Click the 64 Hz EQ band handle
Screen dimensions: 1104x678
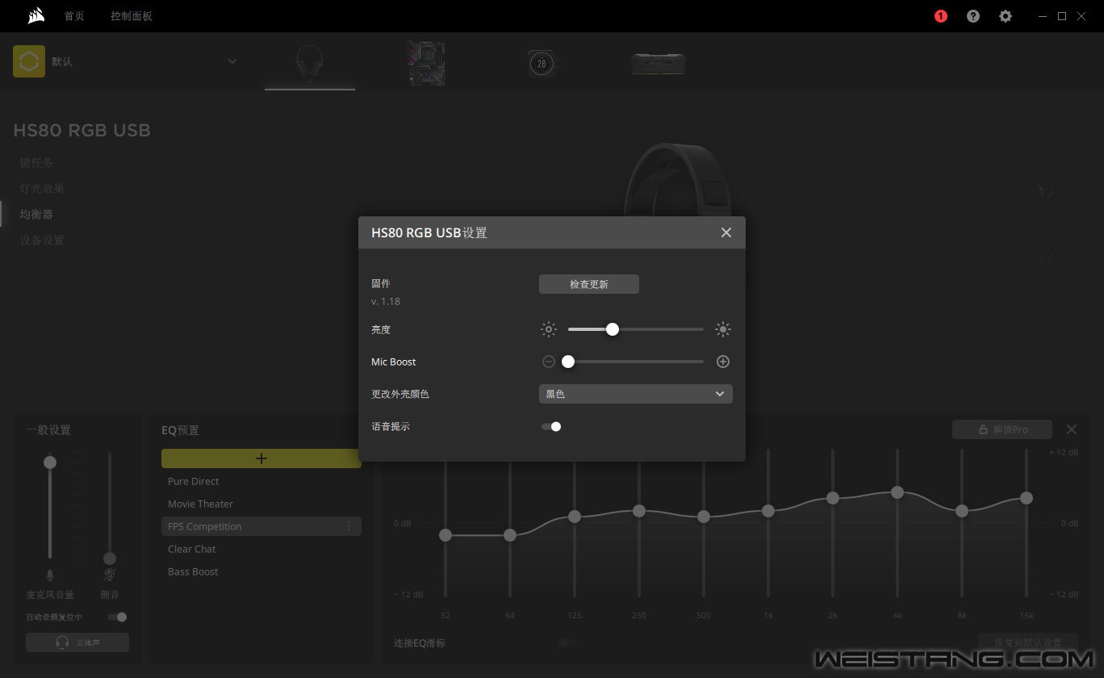click(x=510, y=535)
